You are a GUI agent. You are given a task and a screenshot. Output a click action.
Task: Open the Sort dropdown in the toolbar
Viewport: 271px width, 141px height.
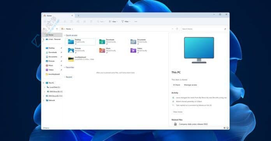pyautogui.click(x=101, y=21)
